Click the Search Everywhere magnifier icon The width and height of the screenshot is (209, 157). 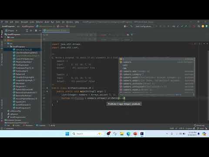coord(199,26)
